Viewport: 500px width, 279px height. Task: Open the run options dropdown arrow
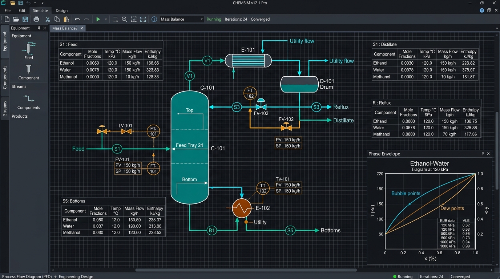coord(106,19)
